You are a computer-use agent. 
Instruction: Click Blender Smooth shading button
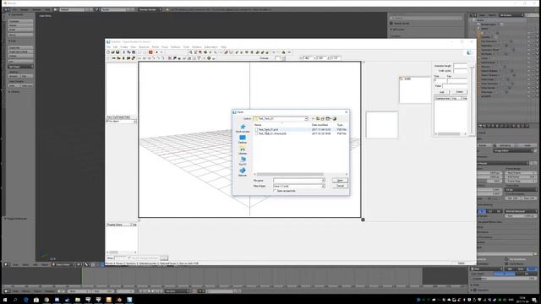click(x=14, y=76)
